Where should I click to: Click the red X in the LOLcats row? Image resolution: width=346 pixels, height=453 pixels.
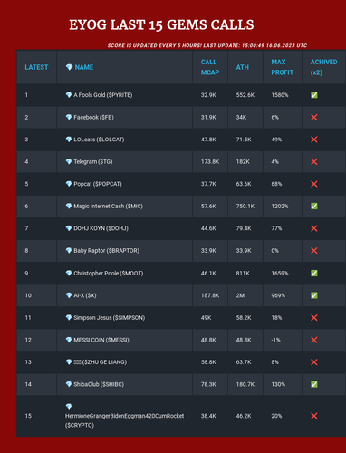pyautogui.click(x=314, y=140)
